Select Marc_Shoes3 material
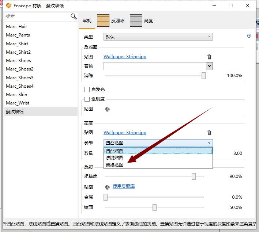Image resolution: width=259 pixels, height=232 pixels. 41,78
